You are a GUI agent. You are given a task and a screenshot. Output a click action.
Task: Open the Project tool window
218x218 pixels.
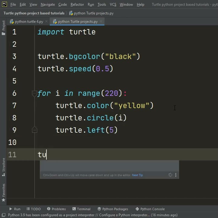(3, 28)
